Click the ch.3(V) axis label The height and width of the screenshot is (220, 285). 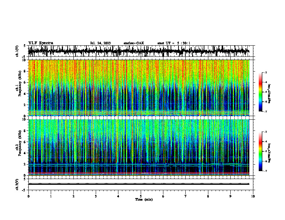coord(17,184)
